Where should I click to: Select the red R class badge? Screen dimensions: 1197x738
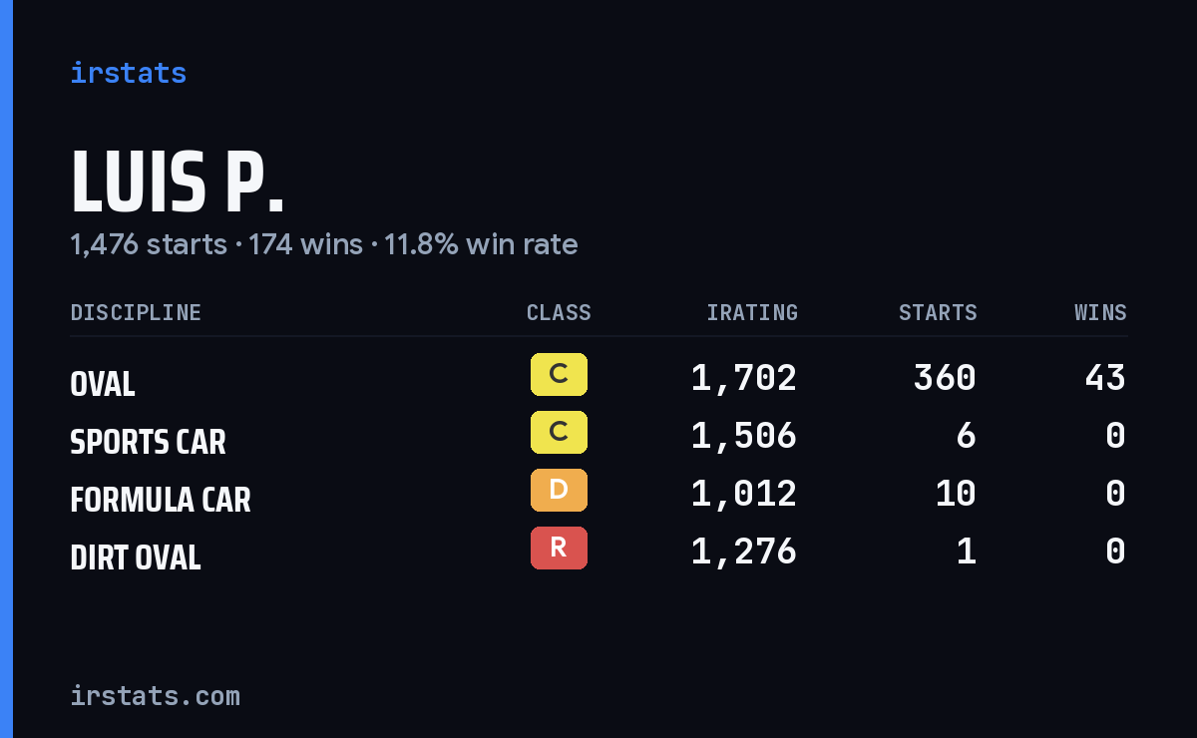559,549
